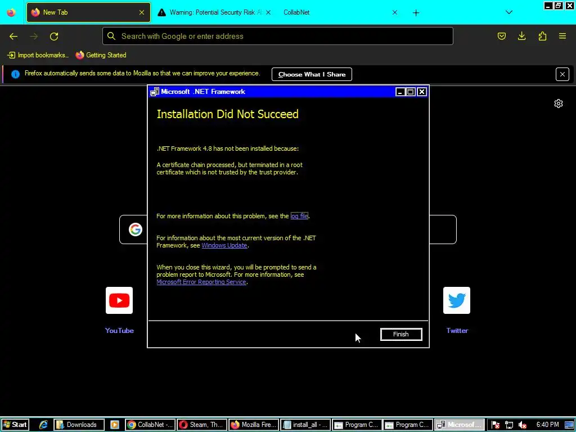Switch to Steam Opera taskbar button
Screen dimensions: 576x432
202,425
